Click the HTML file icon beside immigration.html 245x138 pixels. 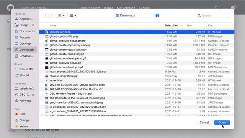[x=47, y=32]
